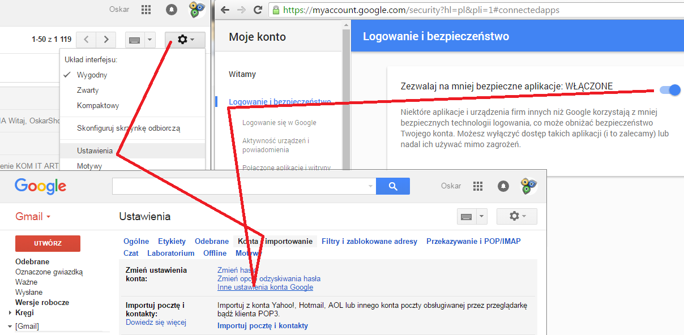
Task: Click Oskar name in settings window header
Action: [x=451, y=186]
